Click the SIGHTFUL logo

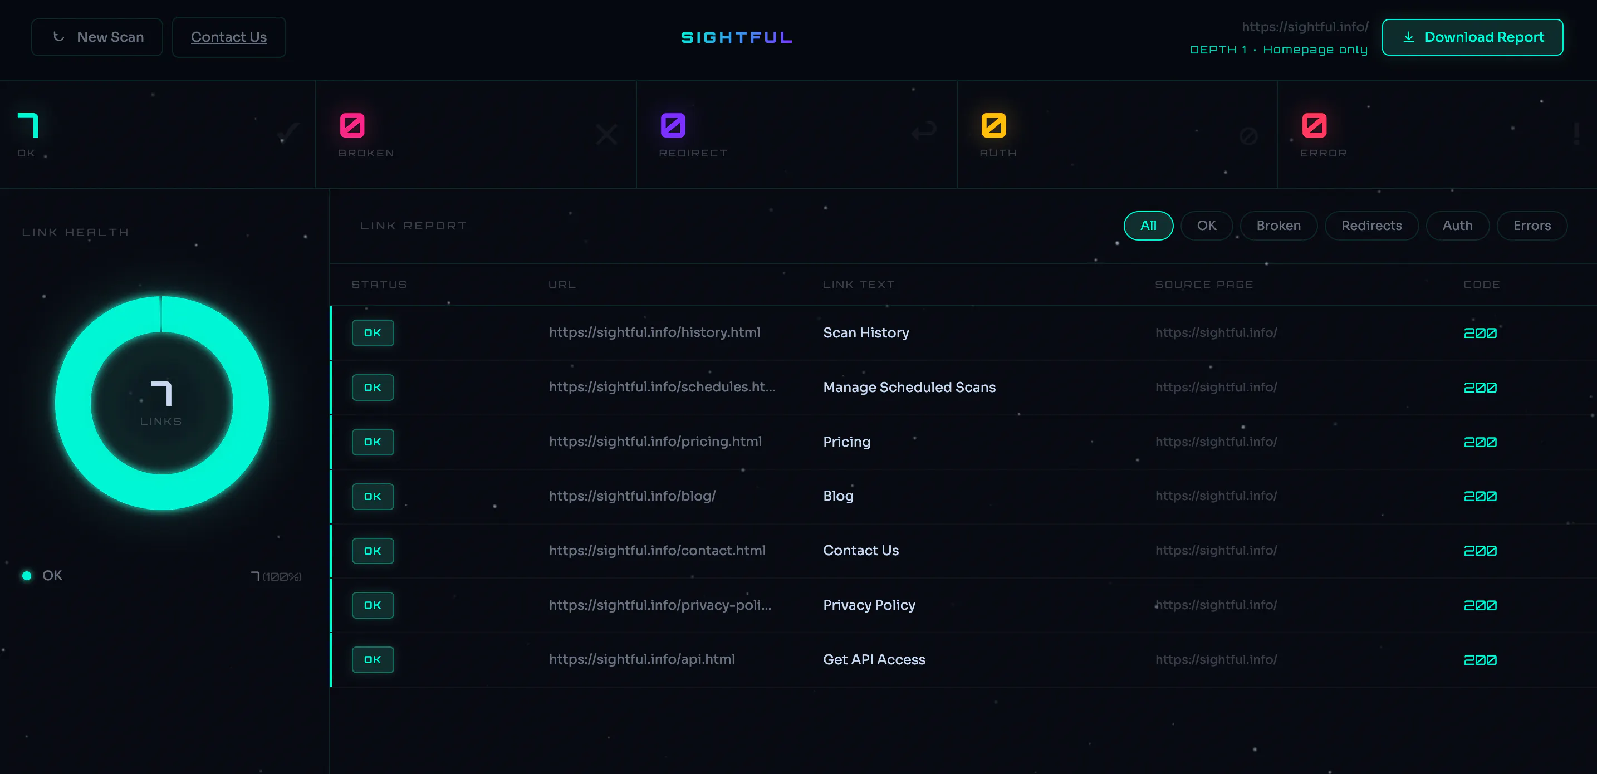[737, 38]
